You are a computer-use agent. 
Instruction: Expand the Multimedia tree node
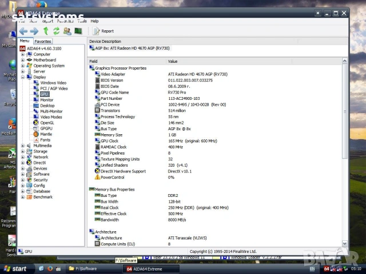click(x=23, y=146)
